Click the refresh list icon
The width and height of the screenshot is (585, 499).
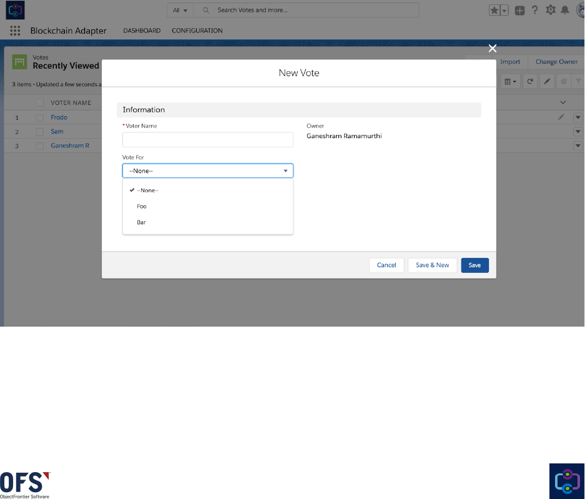[530, 81]
